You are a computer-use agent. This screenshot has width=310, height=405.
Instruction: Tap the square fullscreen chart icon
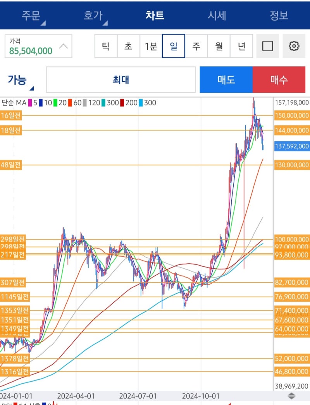pyautogui.click(x=267, y=46)
